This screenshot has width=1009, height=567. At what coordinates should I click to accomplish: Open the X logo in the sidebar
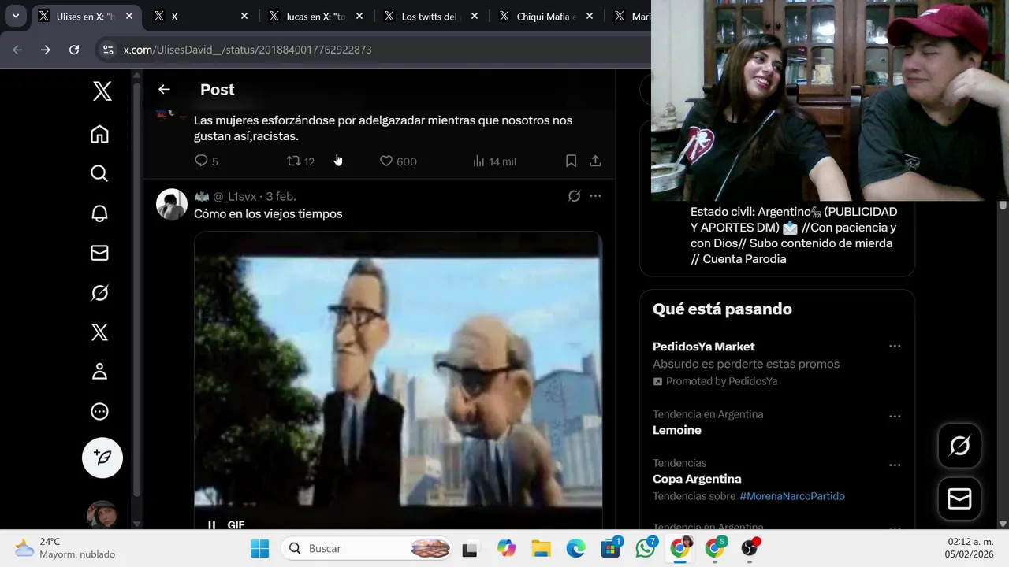[102, 91]
